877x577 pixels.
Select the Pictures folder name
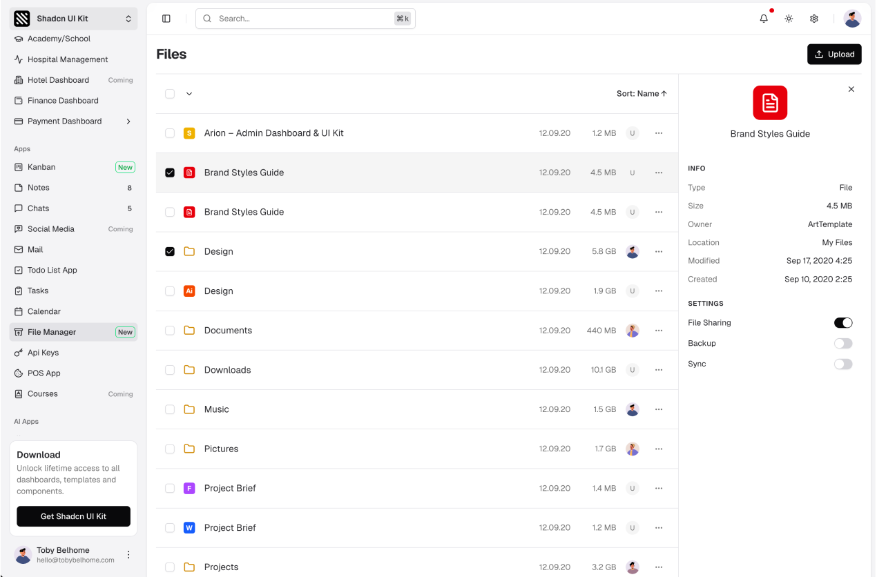(221, 449)
